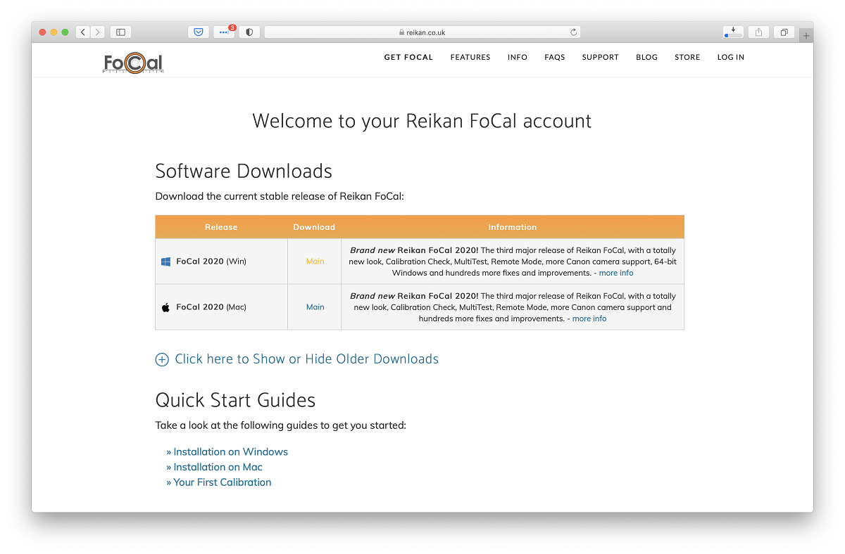The width and height of the screenshot is (845, 554).
Task: Open the extension showing the 3 badge
Action: [x=224, y=32]
